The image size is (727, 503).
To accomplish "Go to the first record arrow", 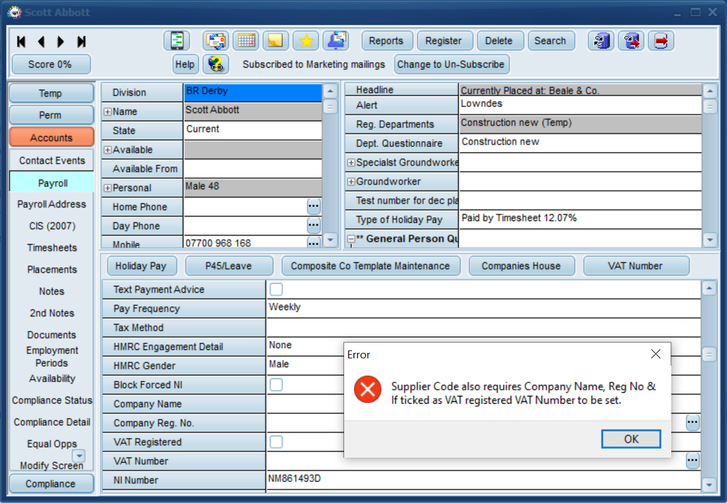I will pyautogui.click(x=21, y=41).
